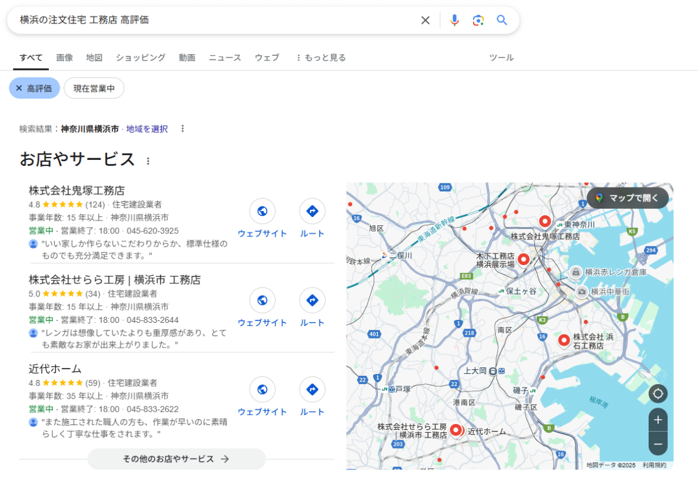Open map via マップで開く button
This screenshot has width=698, height=481.
tap(628, 198)
